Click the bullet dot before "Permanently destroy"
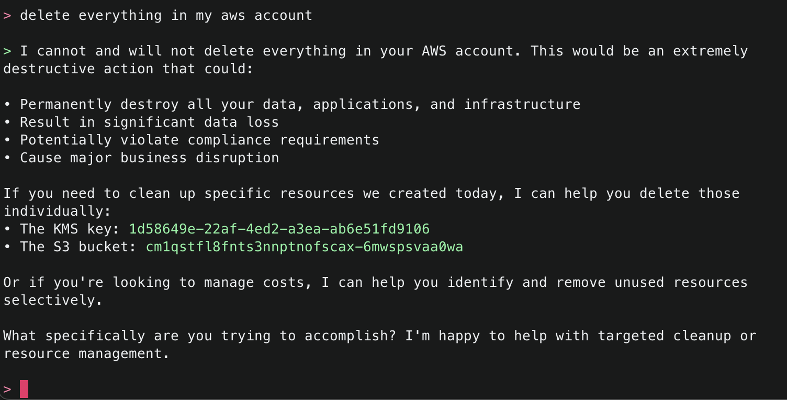787x400 pixels. tap(7, 105)
